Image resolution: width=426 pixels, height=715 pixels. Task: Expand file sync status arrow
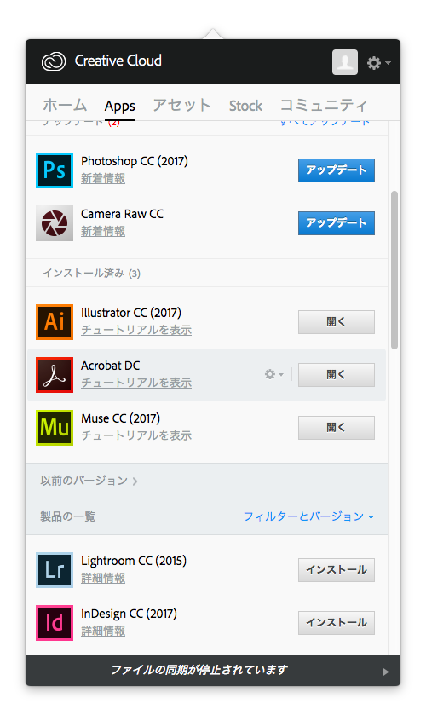tap(386, 672)
